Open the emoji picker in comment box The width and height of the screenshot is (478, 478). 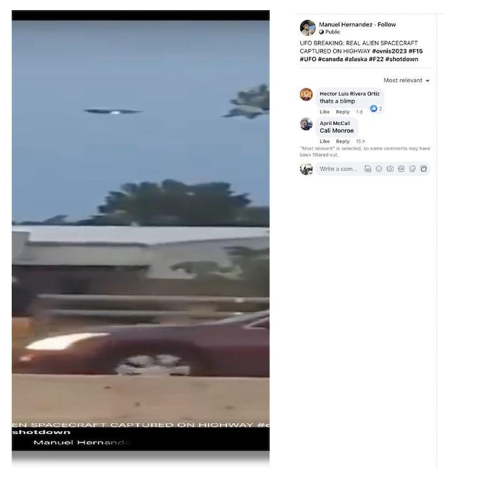(x=379, y=169)
